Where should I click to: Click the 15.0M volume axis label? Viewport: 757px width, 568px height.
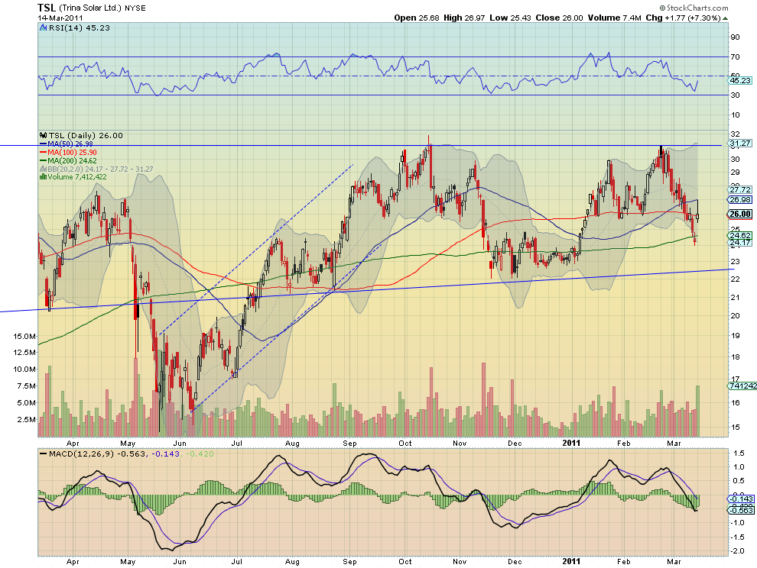[24, 336]
